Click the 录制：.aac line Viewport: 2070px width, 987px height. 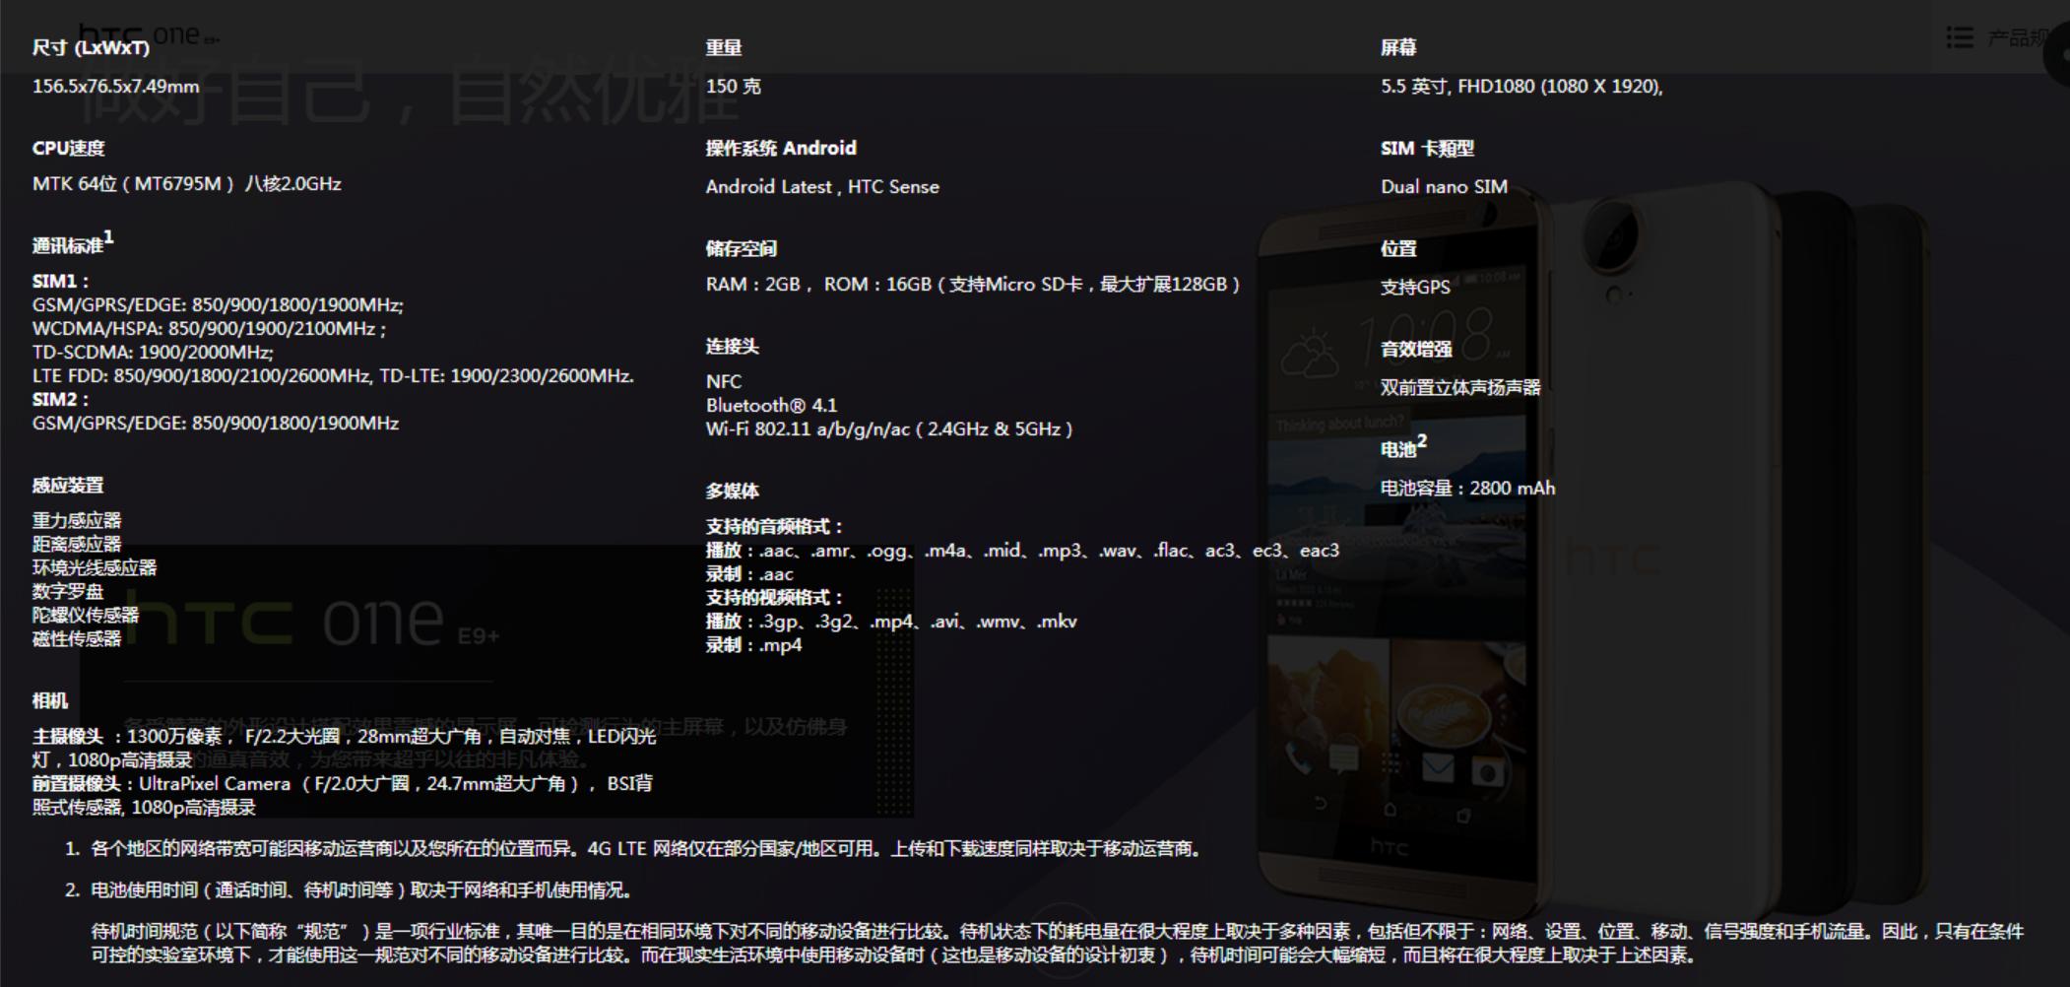(749, 573)
